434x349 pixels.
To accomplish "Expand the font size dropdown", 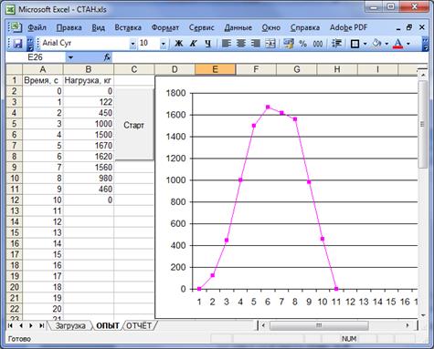I will 164,44.
